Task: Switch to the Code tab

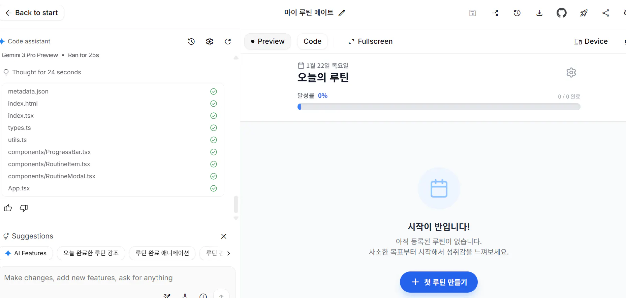Action: [312, 41]
